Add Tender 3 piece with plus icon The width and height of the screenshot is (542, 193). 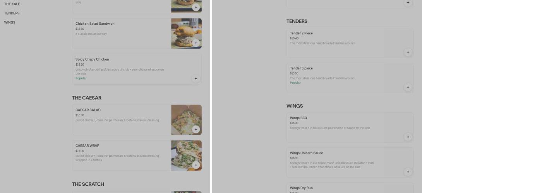408,87
